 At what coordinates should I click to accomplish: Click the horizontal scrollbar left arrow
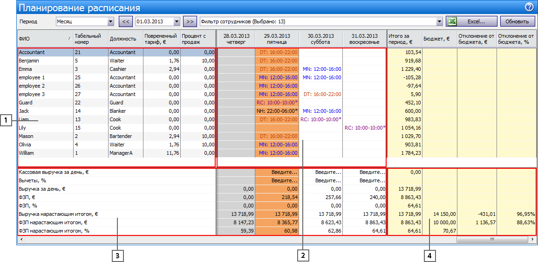(x=20, y=240)
